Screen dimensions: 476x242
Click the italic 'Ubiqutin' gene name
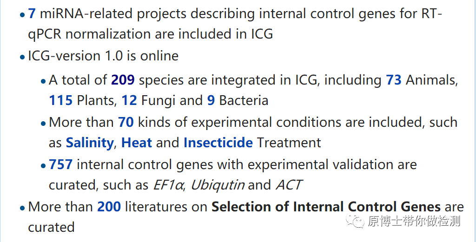(x=218, y=185)
